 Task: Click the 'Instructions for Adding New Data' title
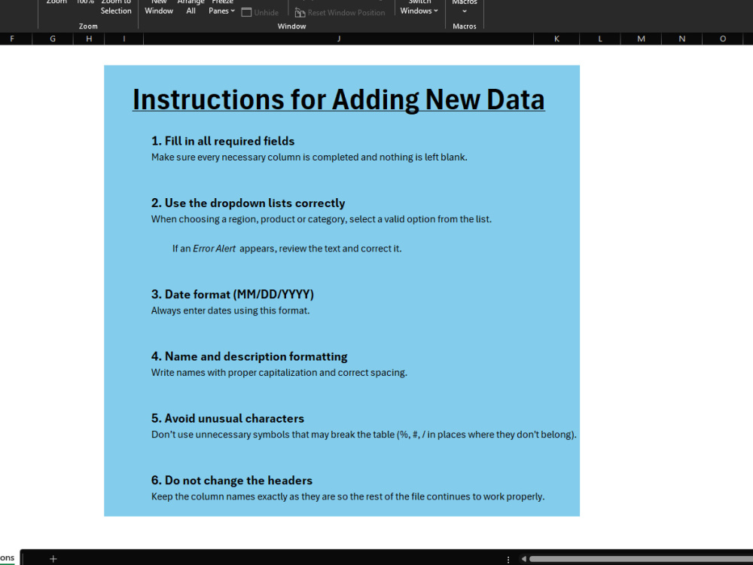tap(339, 100)
